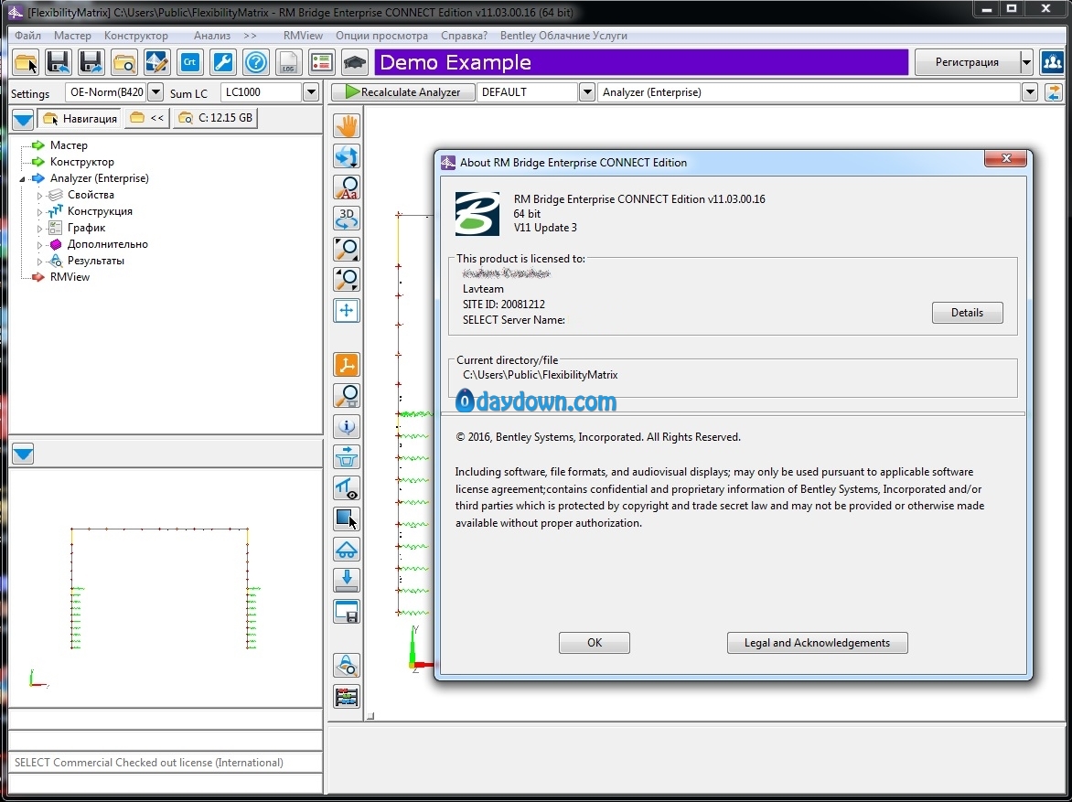
Task: Expand the Свойства tree node
Action: (39, 196)
